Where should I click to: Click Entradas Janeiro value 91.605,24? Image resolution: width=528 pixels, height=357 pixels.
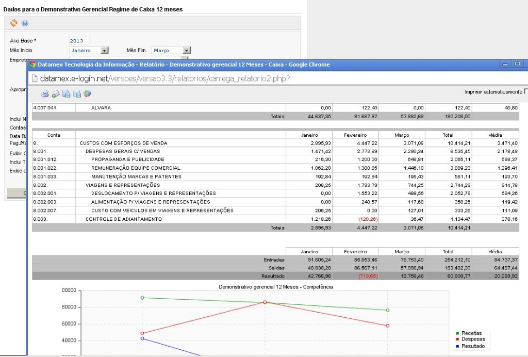tap(319, 259)
